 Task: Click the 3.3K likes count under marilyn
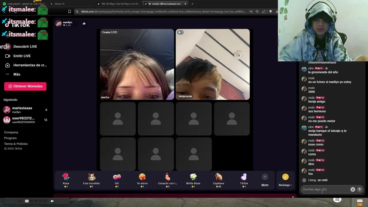(x=67, y=25)
